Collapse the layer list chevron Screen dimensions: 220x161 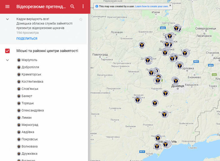(x=8, y=60)
